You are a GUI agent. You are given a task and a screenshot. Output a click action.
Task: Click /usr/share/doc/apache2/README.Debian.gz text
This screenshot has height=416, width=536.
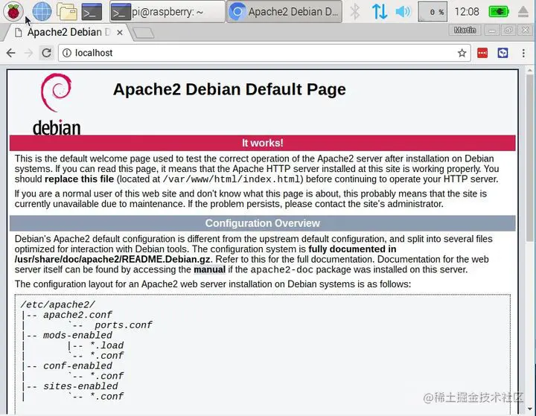tap(112, 260)
